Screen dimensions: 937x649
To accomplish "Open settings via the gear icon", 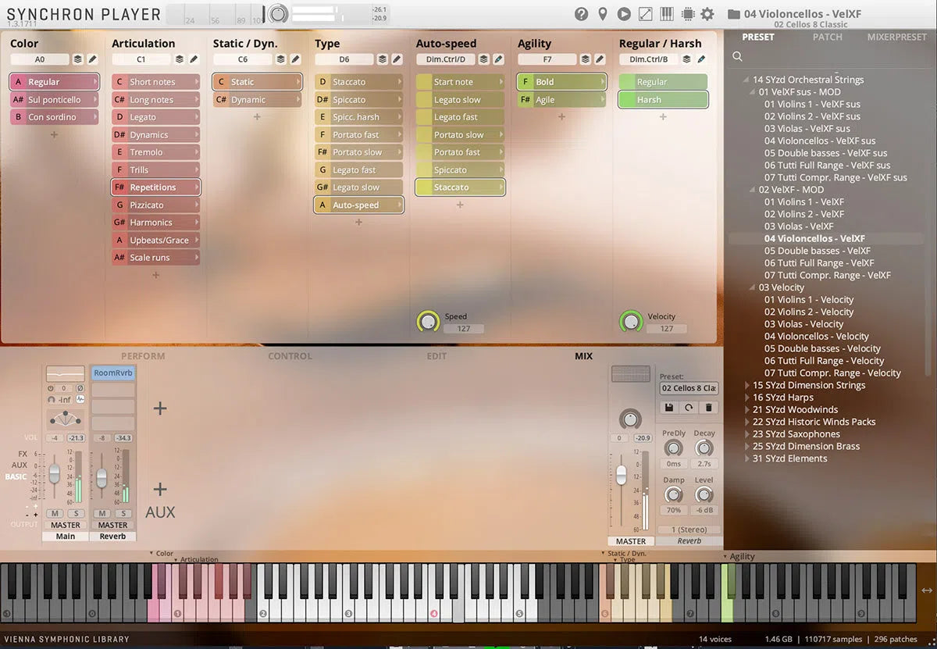I will point(707,14).
